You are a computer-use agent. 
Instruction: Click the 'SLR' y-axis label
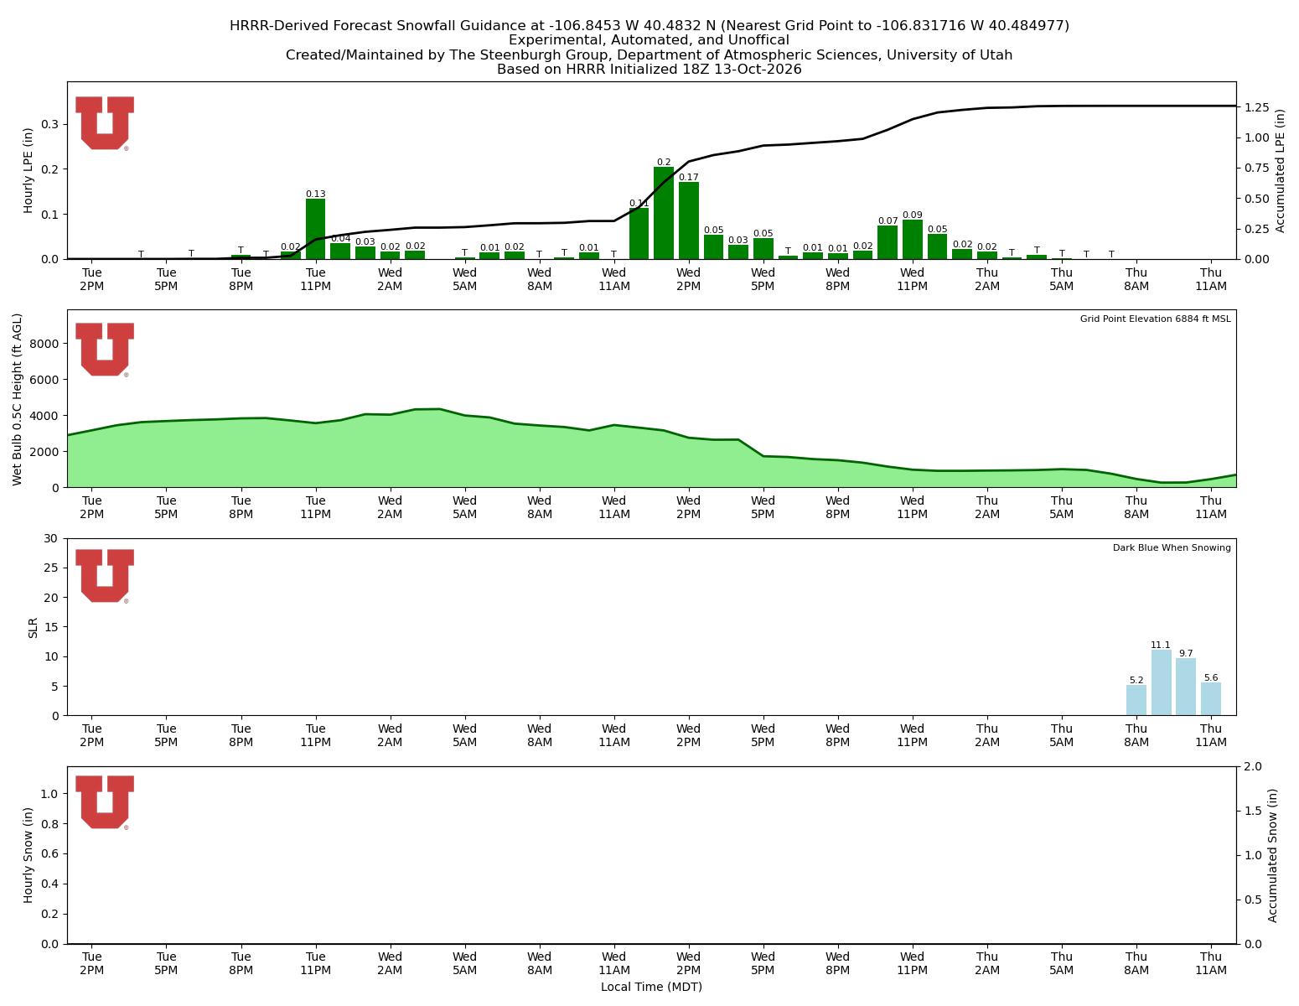pyautogui.click(x=34, y=627)
